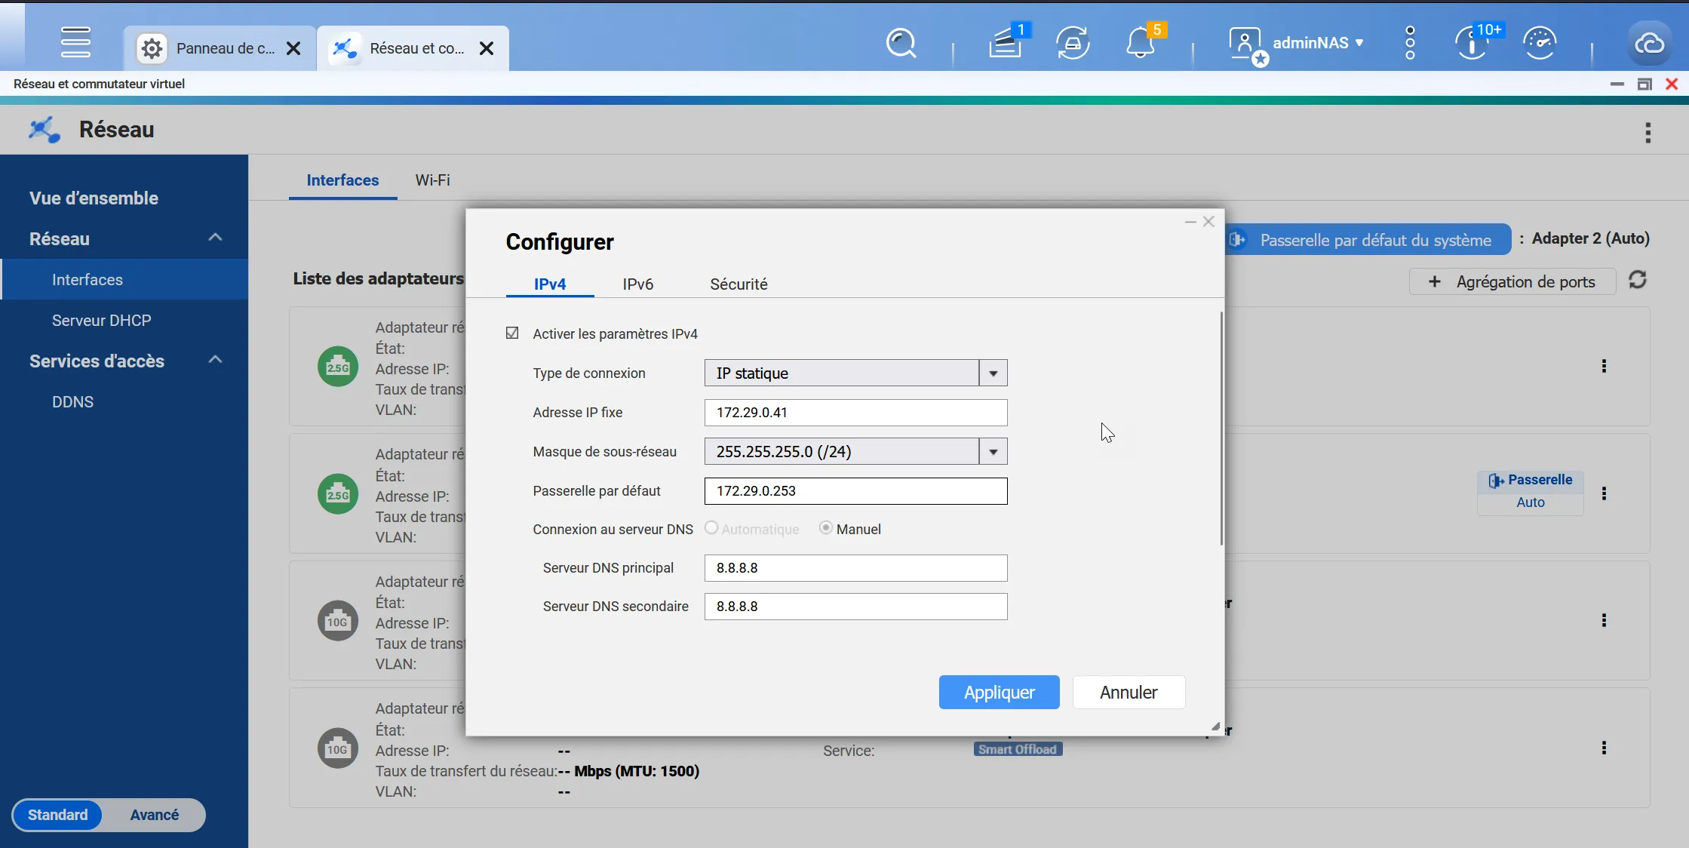Switch the view mode to Avancé
This screenshot has width=1689, height=848.
[x=154, y=815]
